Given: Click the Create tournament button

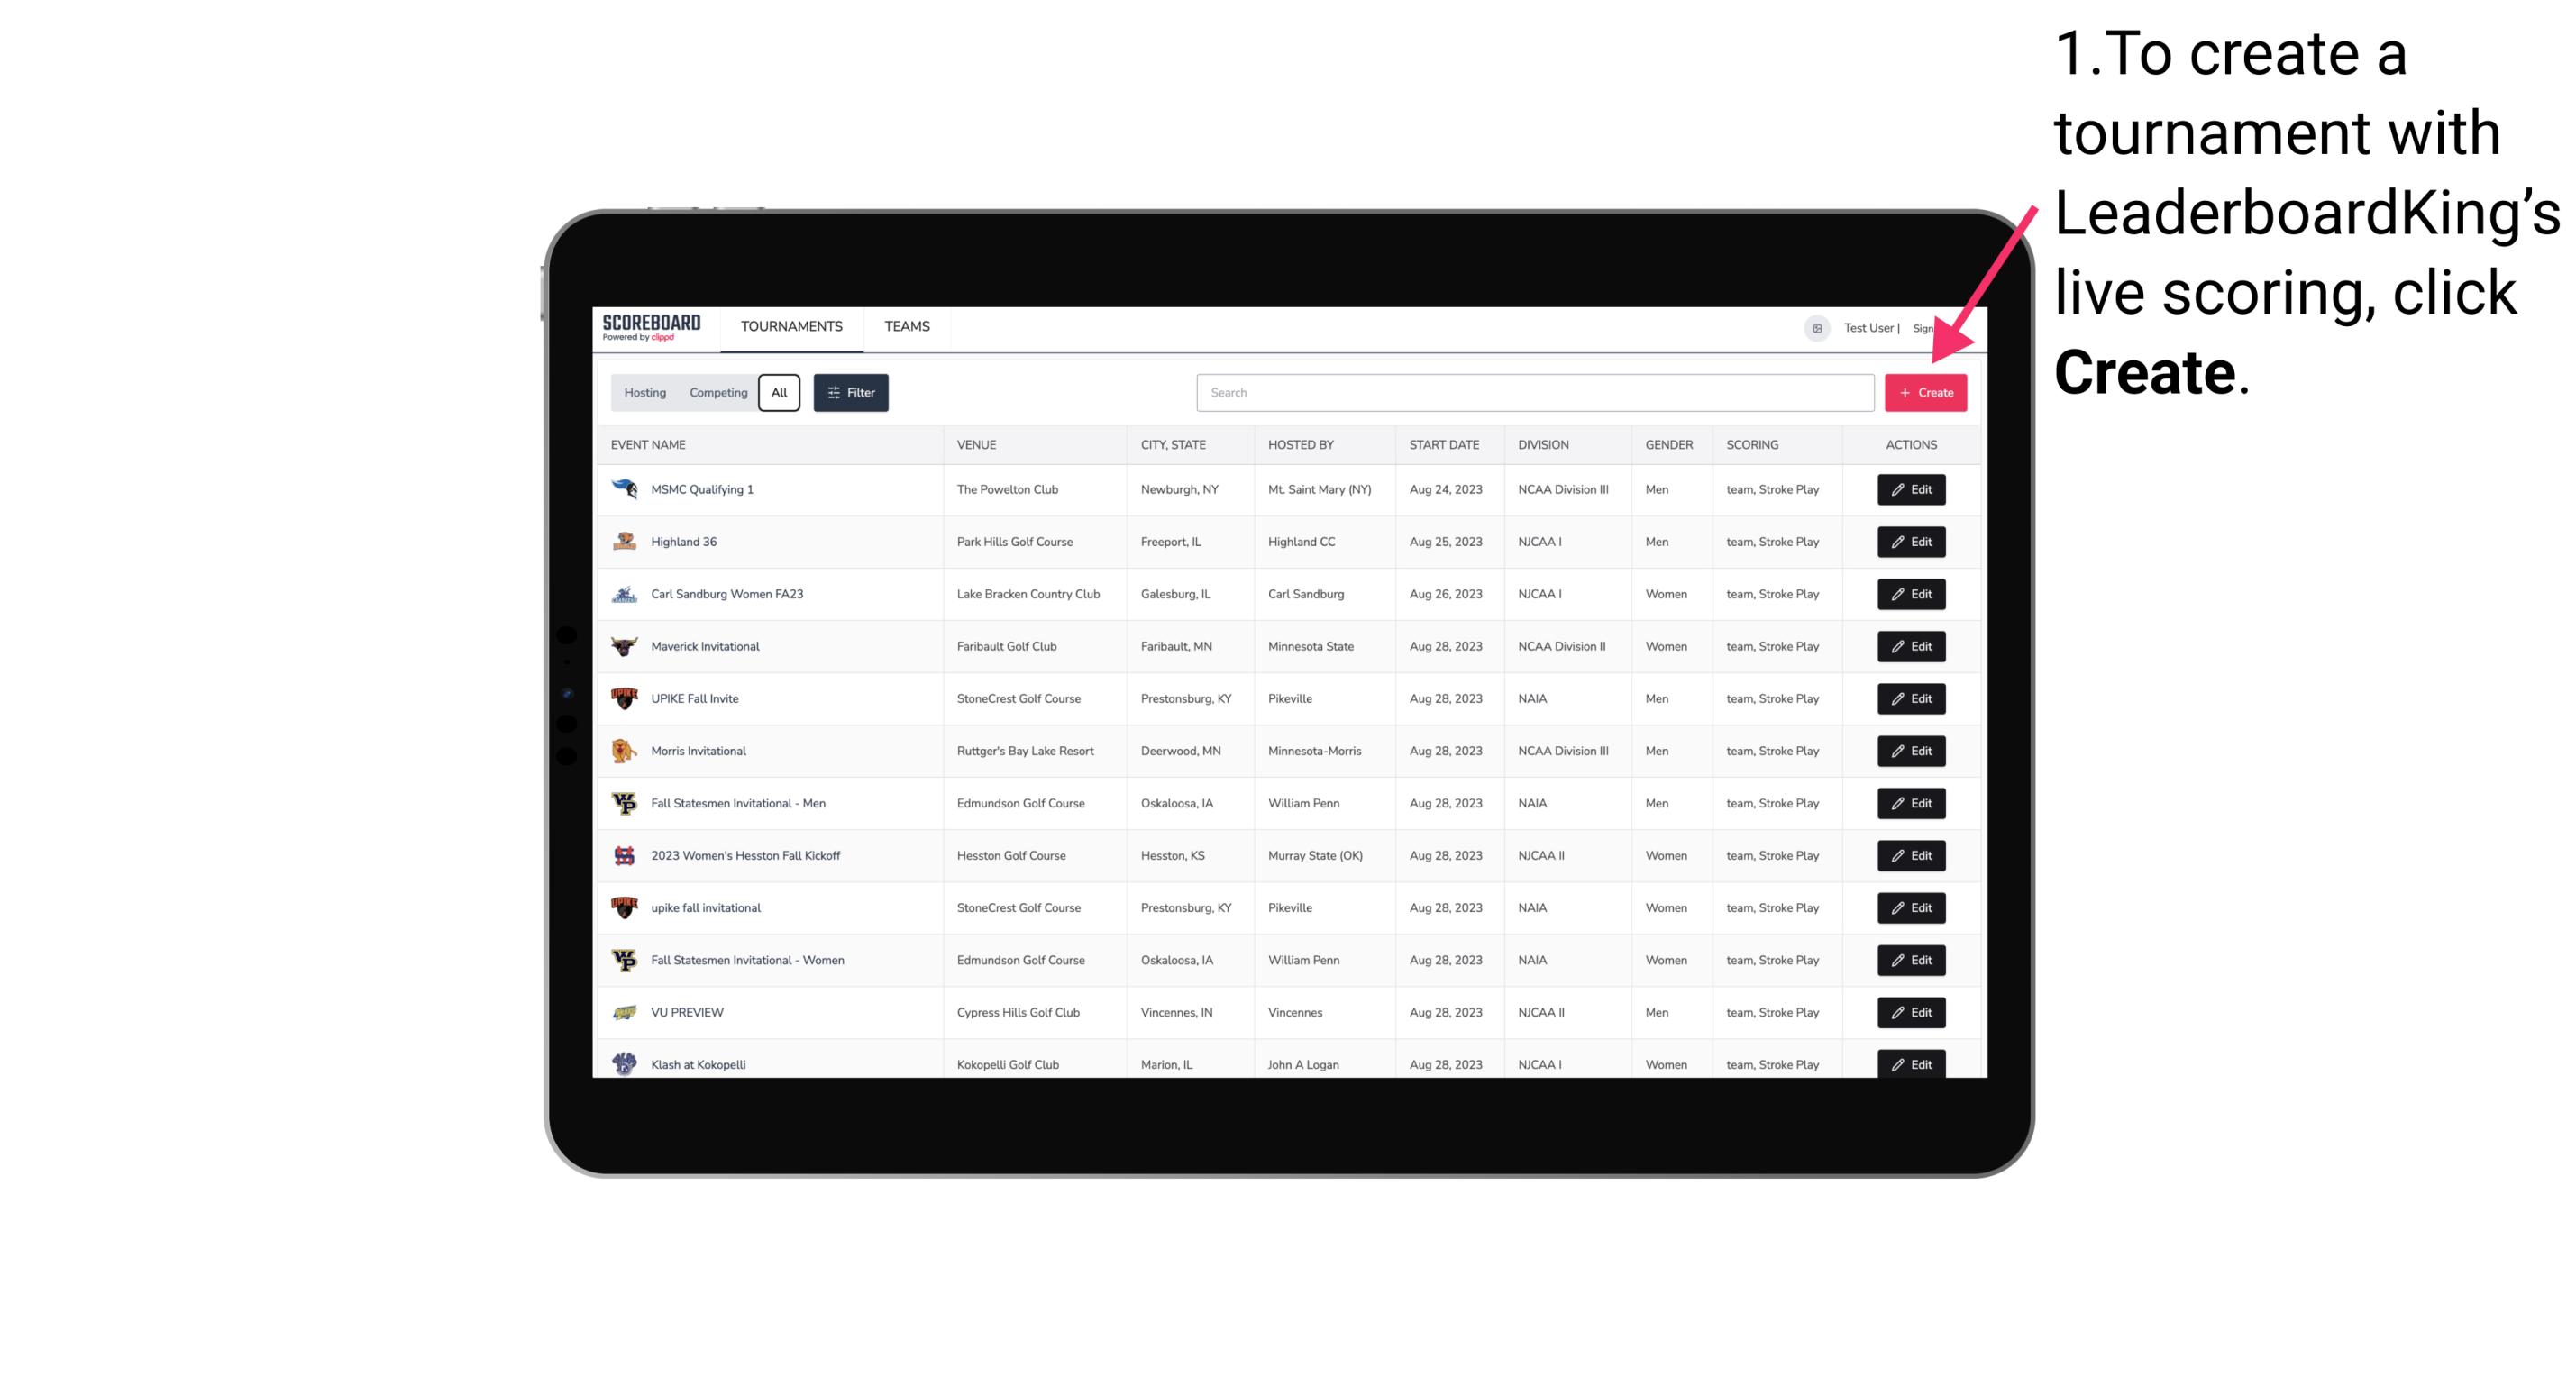Looking at the screenshot, I should [x=1924, y=391].
